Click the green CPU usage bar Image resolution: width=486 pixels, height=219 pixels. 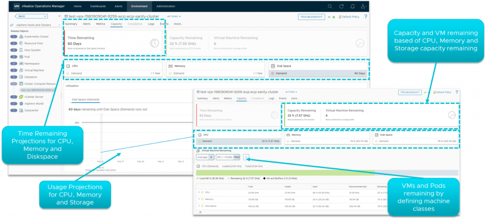point(285,173)
